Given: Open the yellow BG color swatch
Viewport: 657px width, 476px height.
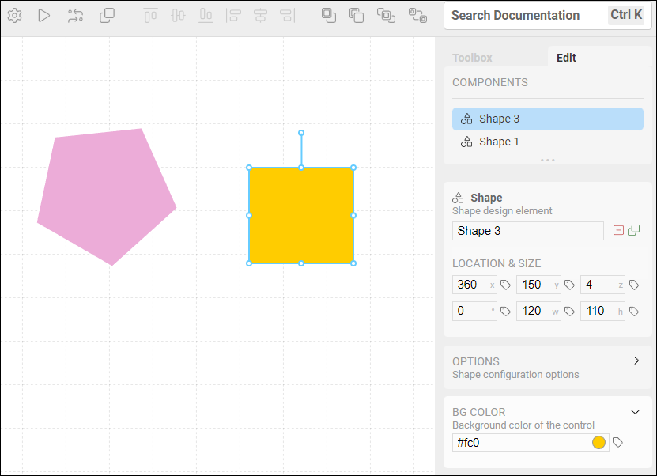Looking at the screenshot, I should [598, 443].
